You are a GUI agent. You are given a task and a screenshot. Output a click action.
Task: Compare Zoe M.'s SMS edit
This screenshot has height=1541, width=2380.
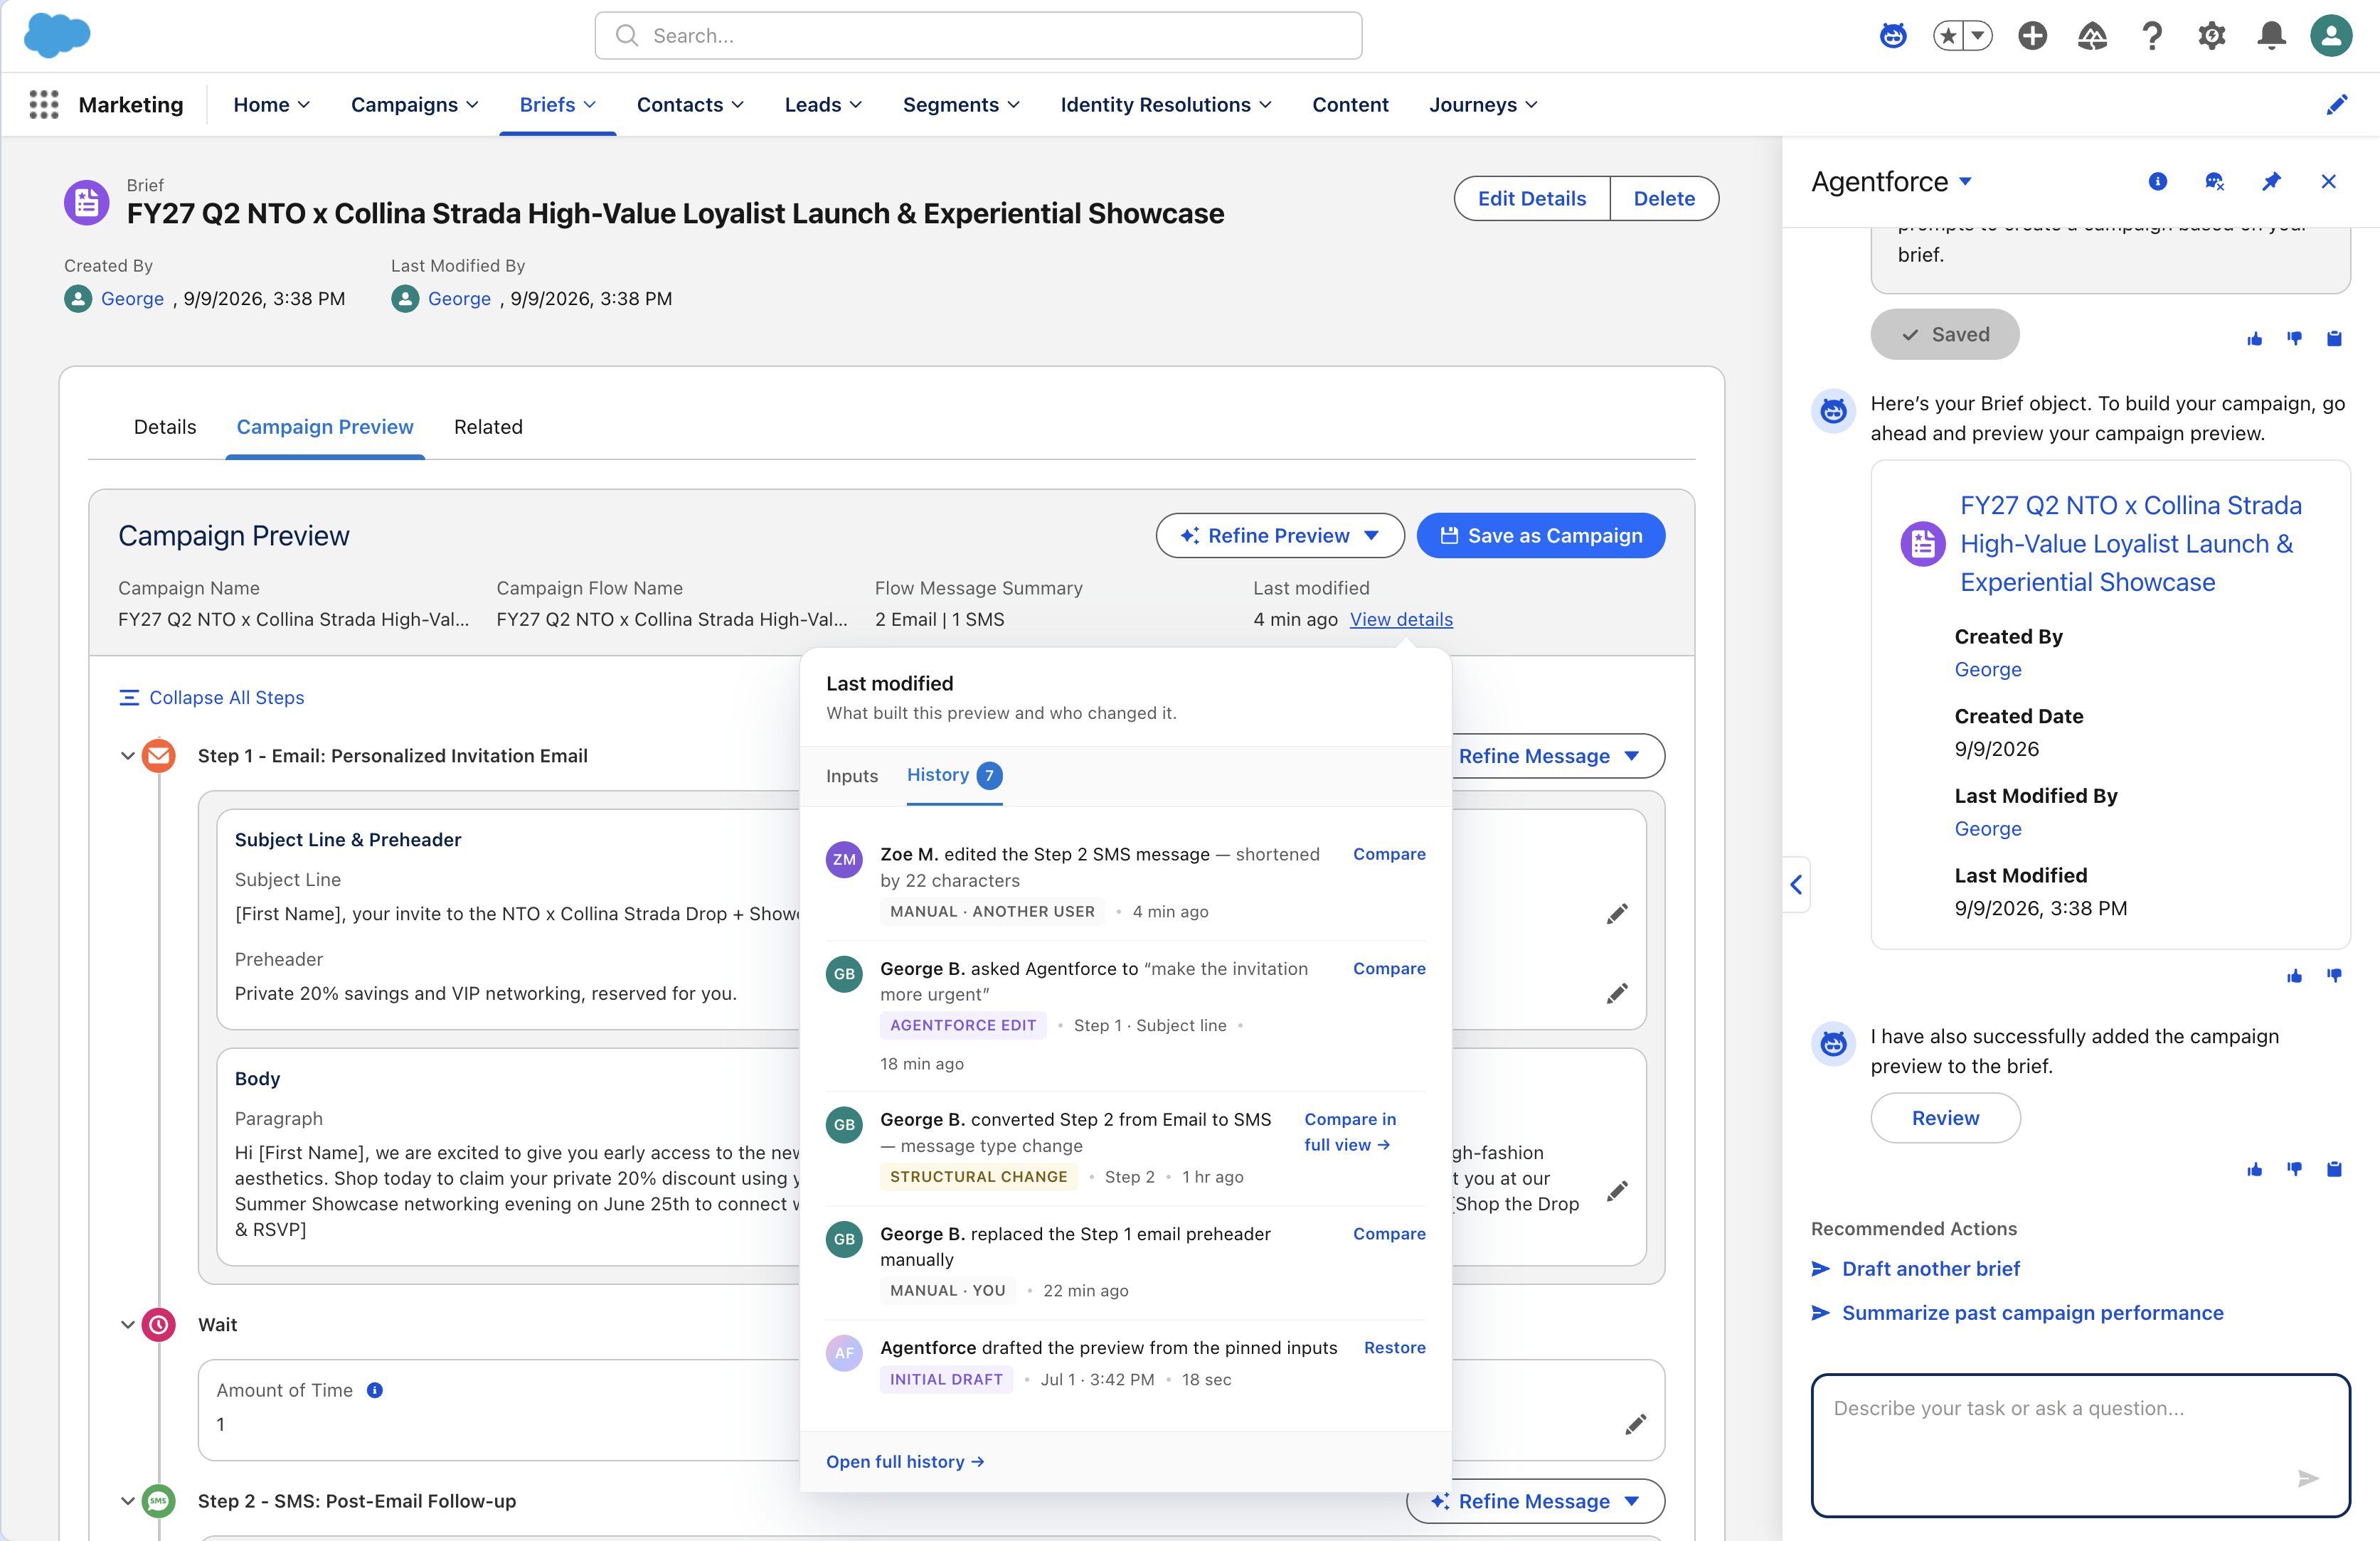tap(1389, 854)
